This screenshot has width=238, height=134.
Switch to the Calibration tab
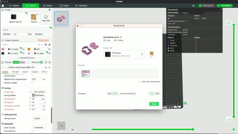81,6
